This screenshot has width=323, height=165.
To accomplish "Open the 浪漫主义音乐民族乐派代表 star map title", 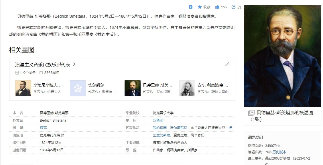I will pos(43,65).
